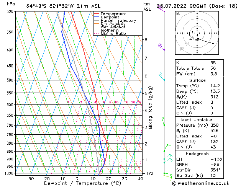Click the Parcel Trajectory legend entry
Screen dimensions: 241x186
118,21
